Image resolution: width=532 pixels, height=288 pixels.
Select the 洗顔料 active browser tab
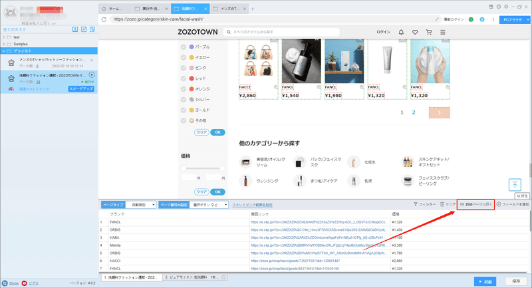190,9
